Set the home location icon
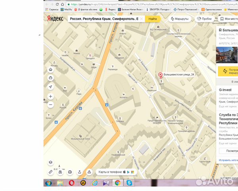This screenshot has width=238, height=191. tap(50, 70)
